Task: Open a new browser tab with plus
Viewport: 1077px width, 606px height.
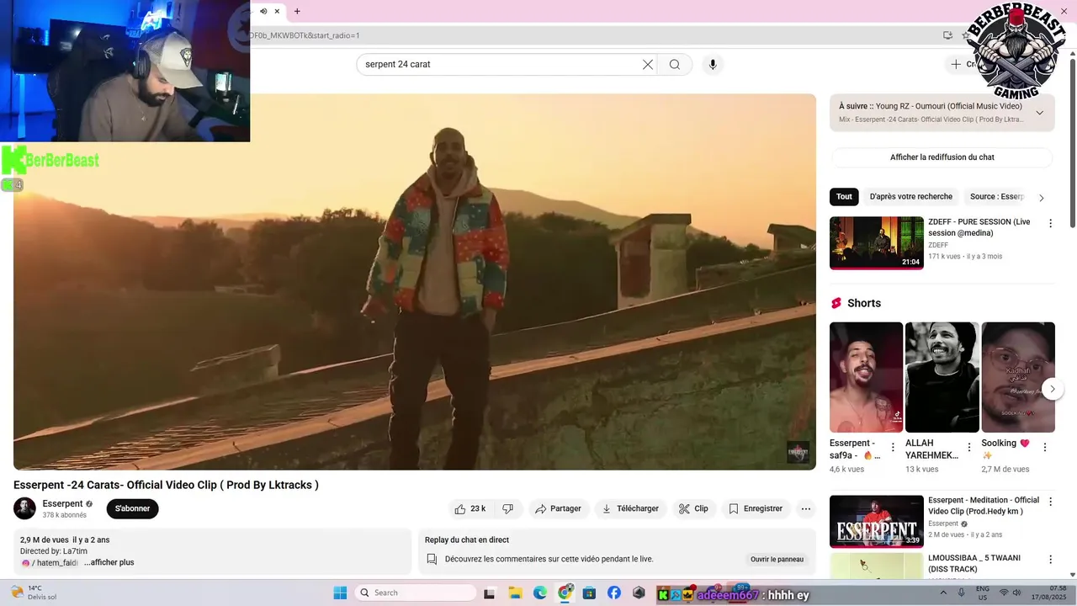Action: click(x=297, y=11)
